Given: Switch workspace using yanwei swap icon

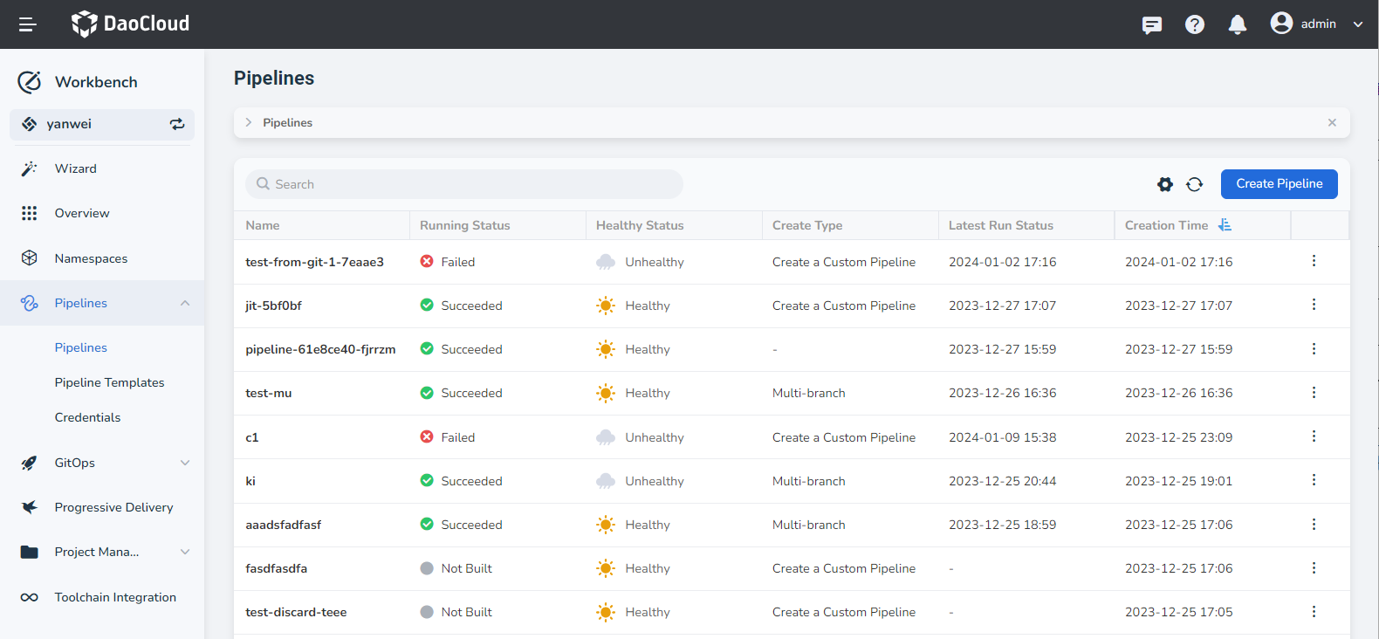Looking at the screenshot, I should pyautogui.click(x=177, y=124).
